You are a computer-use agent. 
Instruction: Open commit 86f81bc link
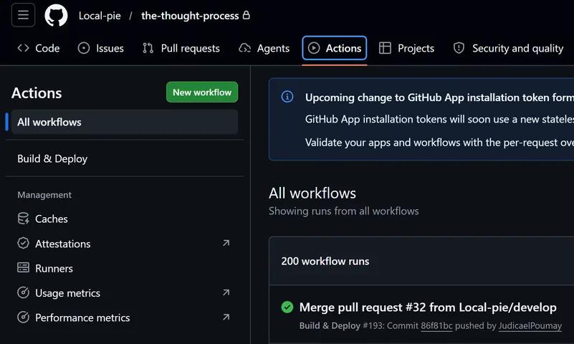click(436, 325)
